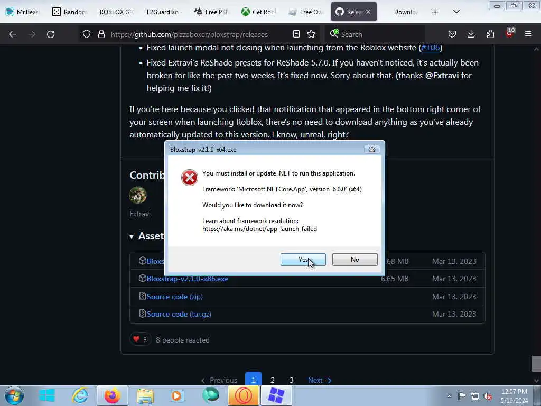Open the Firefox downloads panel

coord(471,34)
